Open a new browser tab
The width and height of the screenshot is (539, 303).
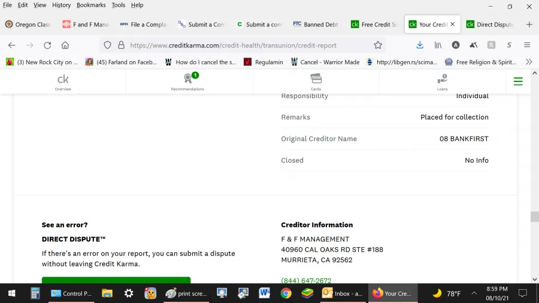529,25
